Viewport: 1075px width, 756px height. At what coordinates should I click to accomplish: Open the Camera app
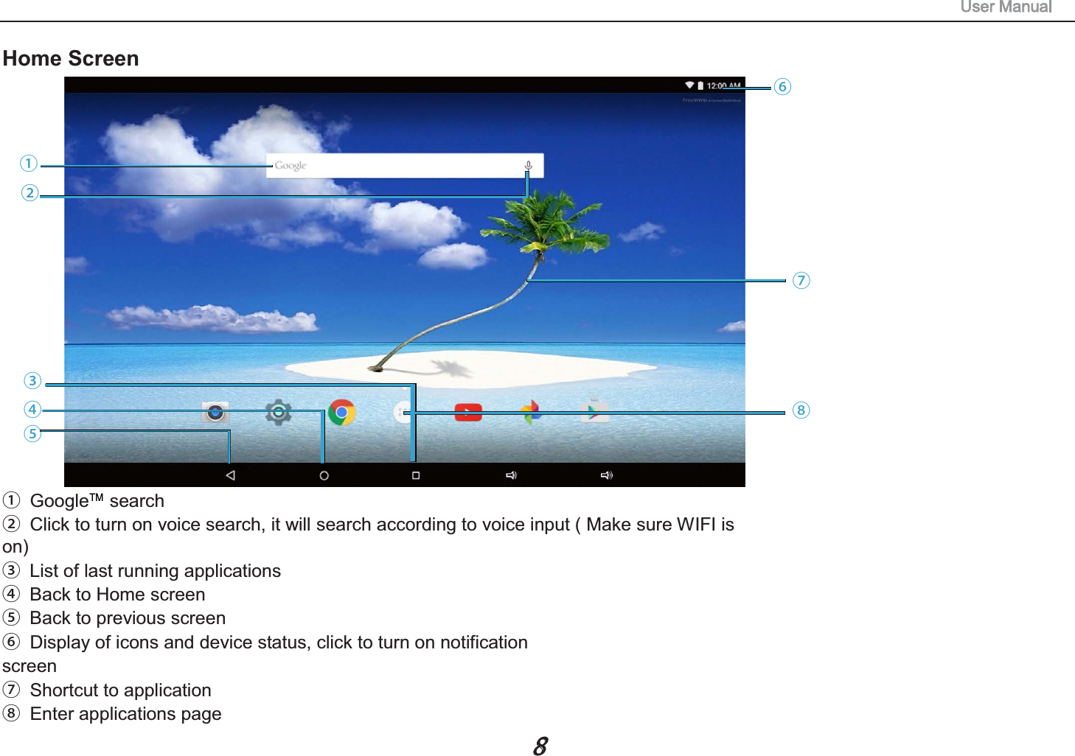215,412
